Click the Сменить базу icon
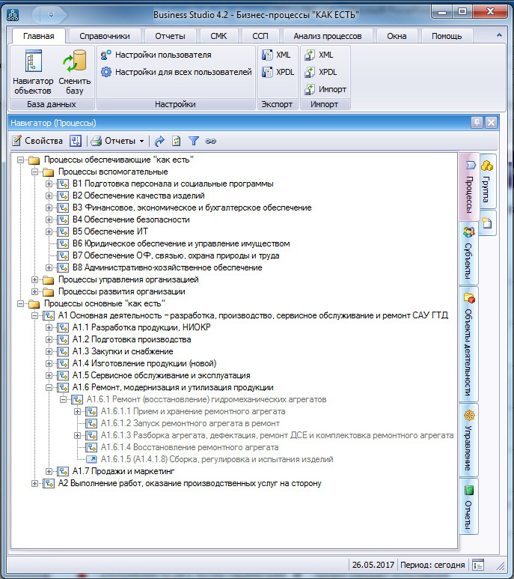The height and width of the screenshot is (579, 514). tap(74, 73)
